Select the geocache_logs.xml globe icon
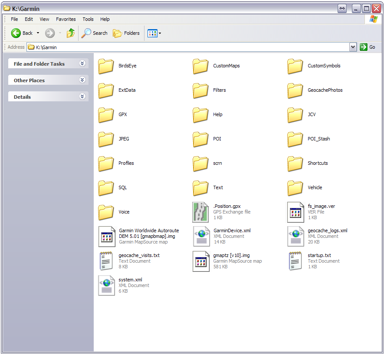This screenshot has height=354, width=384. pos(295,237)
